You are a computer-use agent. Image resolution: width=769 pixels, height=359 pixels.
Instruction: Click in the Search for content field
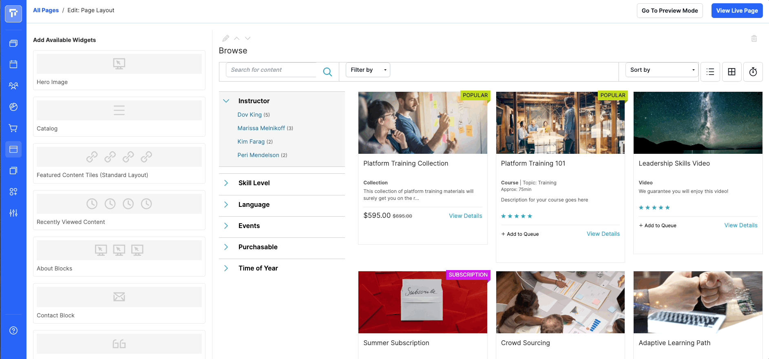pyautogui.click(x=271, y=70)
